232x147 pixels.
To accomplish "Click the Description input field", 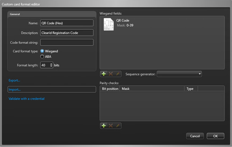I will (67, 33).
